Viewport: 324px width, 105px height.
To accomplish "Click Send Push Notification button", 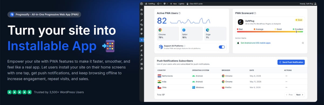I will click(291, 62).
